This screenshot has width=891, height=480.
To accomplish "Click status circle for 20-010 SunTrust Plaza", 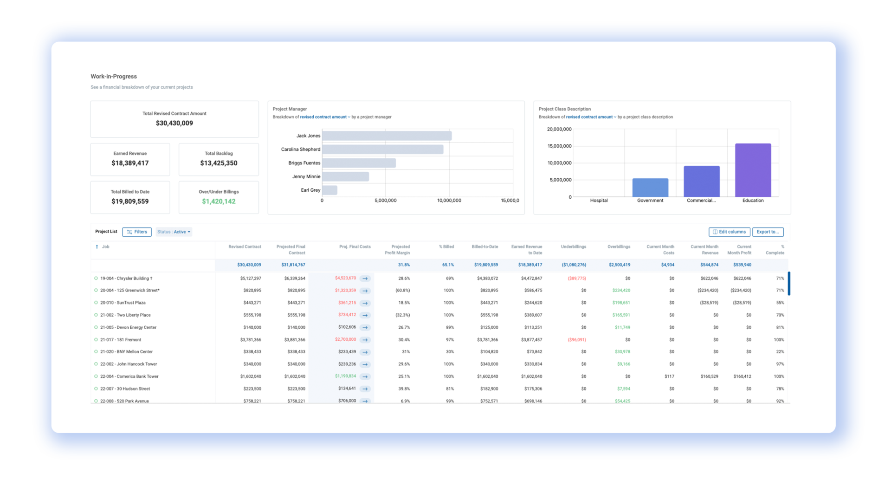I will [x=96, y=303].
